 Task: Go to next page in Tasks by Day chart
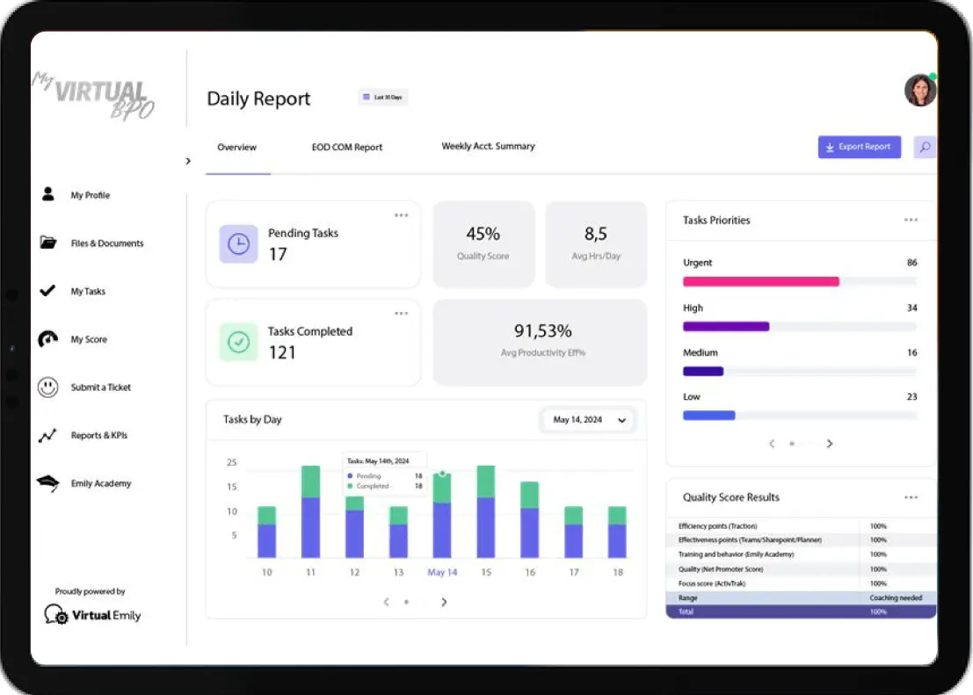click(x=444, y=602)
